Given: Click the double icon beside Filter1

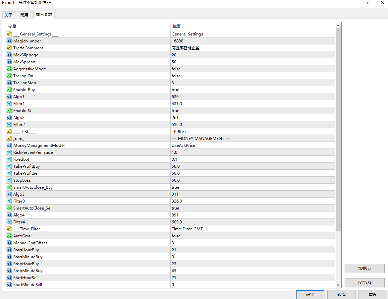Looking at the screenshot, I should [9, 104].
